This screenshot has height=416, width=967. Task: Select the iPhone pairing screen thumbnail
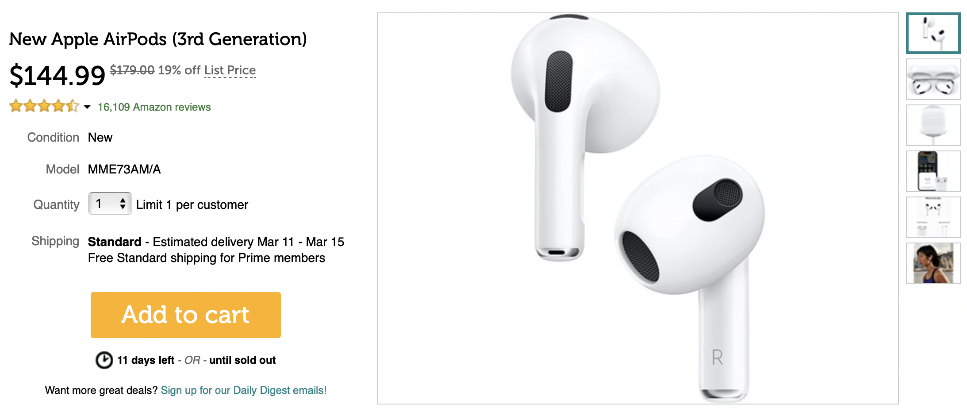click(933, 171)
